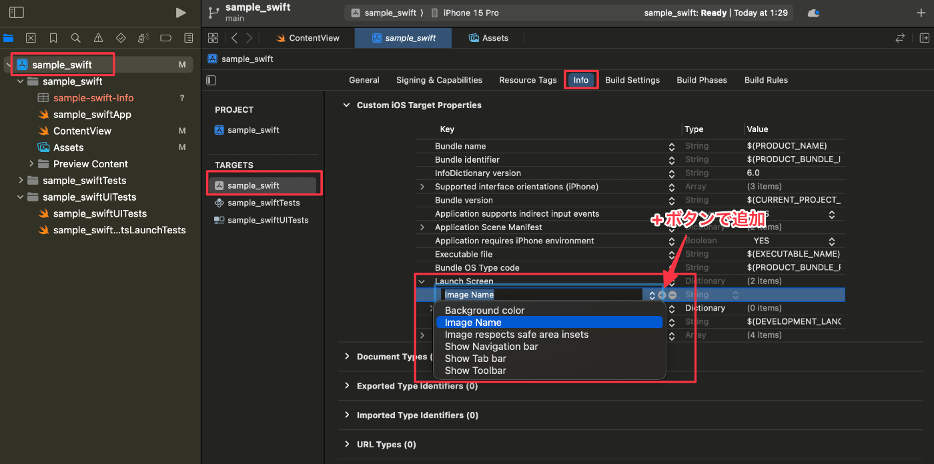This screenshot has width=934, height=464.
Task: Open the Image Name key stepper dropdown
Action: click(x=652, y=295)
